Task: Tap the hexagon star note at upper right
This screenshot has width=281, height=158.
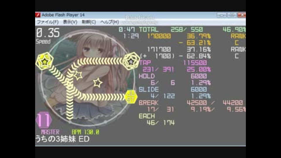Action: tap(131, 61)
